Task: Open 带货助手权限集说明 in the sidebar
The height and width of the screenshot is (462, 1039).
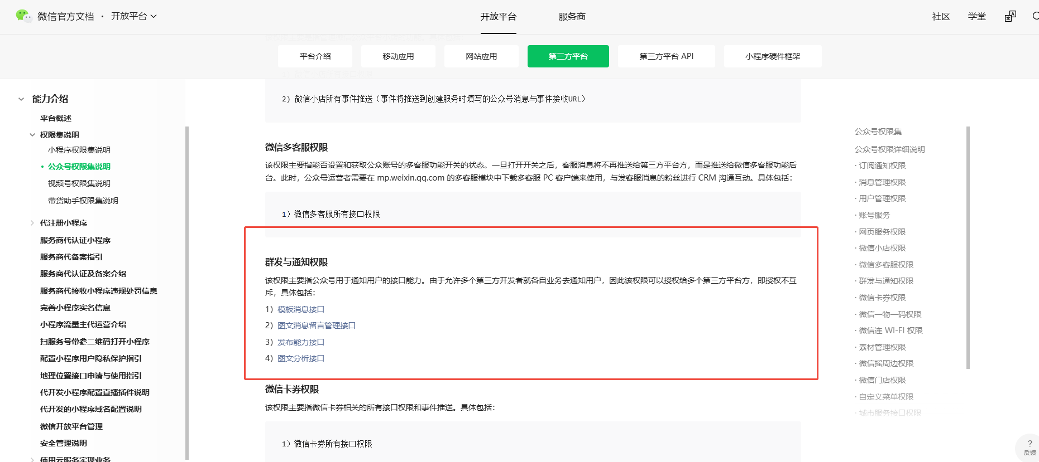Action: click(83, 201)
